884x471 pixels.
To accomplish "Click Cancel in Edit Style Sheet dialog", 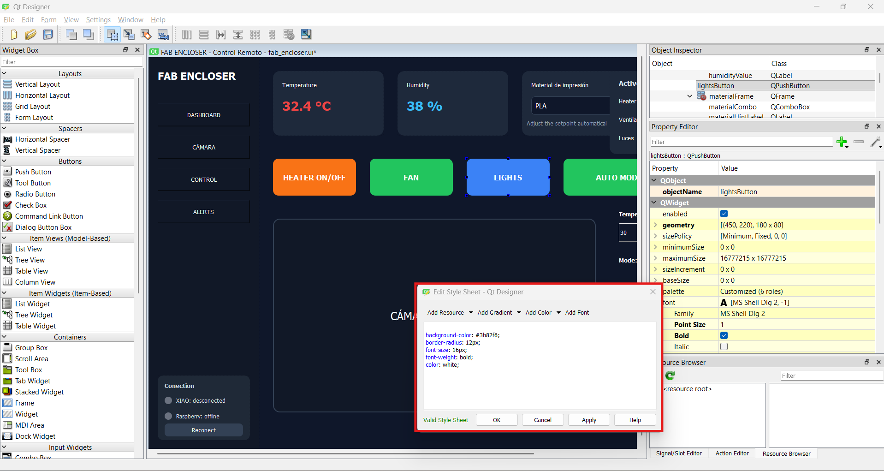I will point(543,420).
